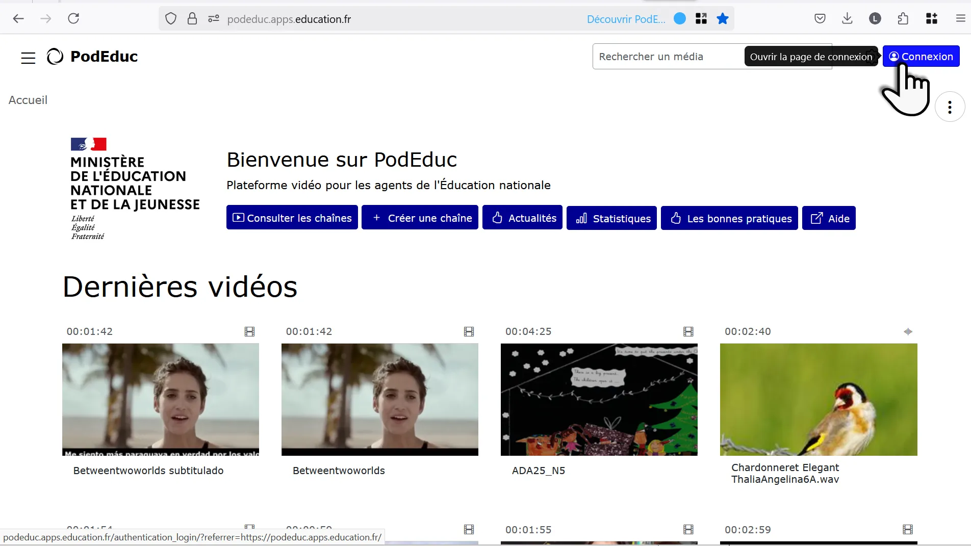
Task: Open the Actualités page
Action: pyautogui.click(x=522, y=218)
